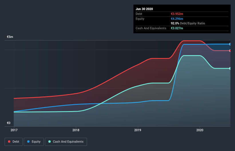Click the Cash And Equivalents tooltip label
Image resolution: width=235 pixels, height=151 pixels.
151,28
